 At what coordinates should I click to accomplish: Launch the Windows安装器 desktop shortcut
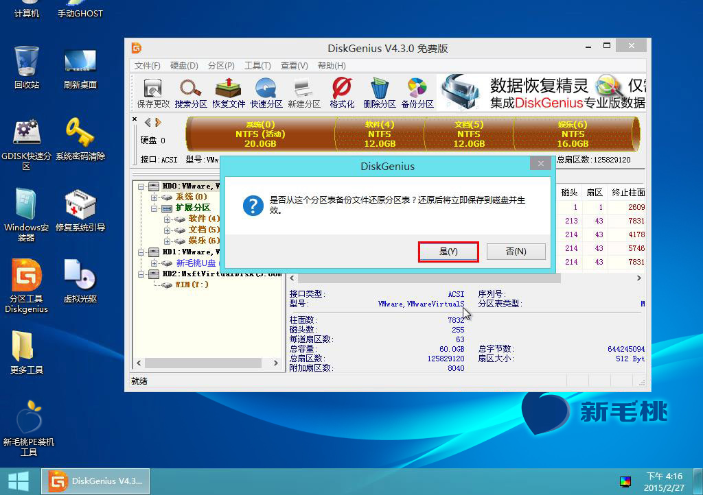click(x=27, y=215)
